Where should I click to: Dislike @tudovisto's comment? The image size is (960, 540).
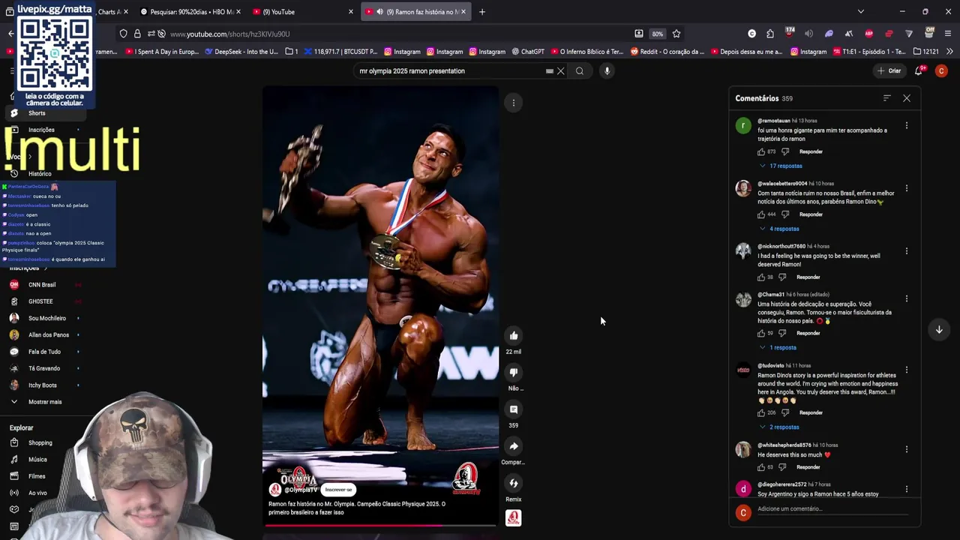coord(785,413)
